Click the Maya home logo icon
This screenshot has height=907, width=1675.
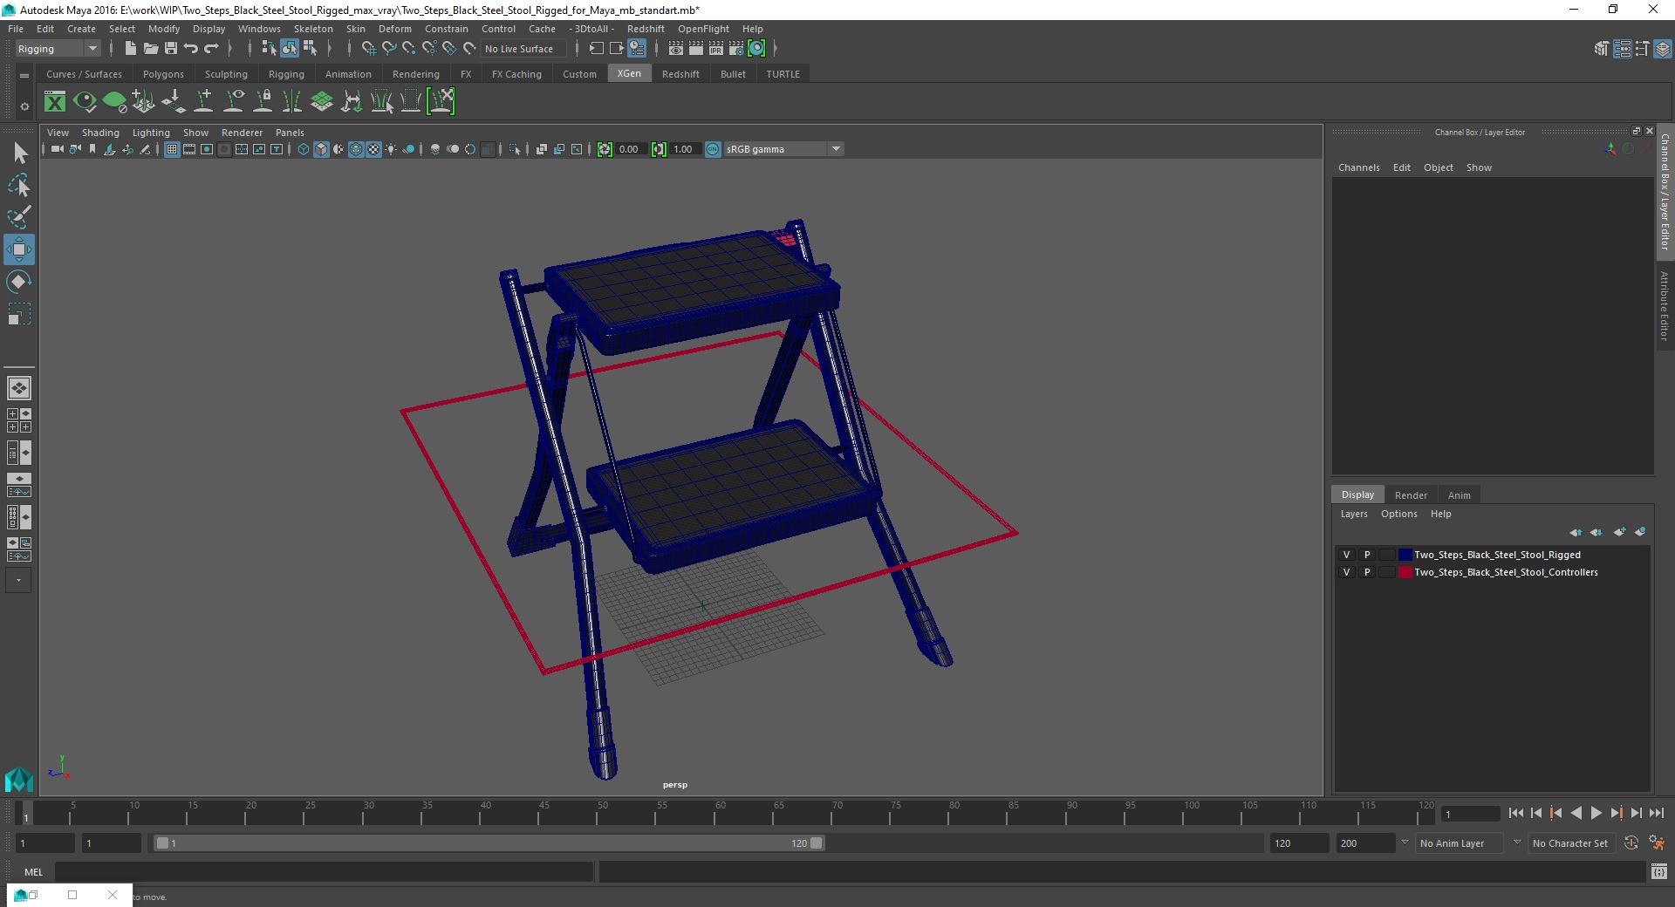click(x=19, y=779)
